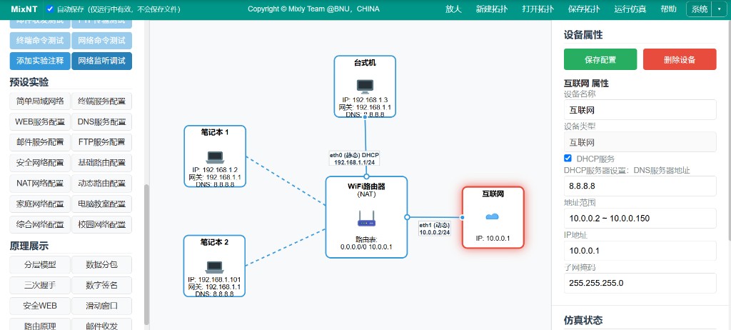
Task: Select the WiFi路由器 router icon
Action: point(366,219)
